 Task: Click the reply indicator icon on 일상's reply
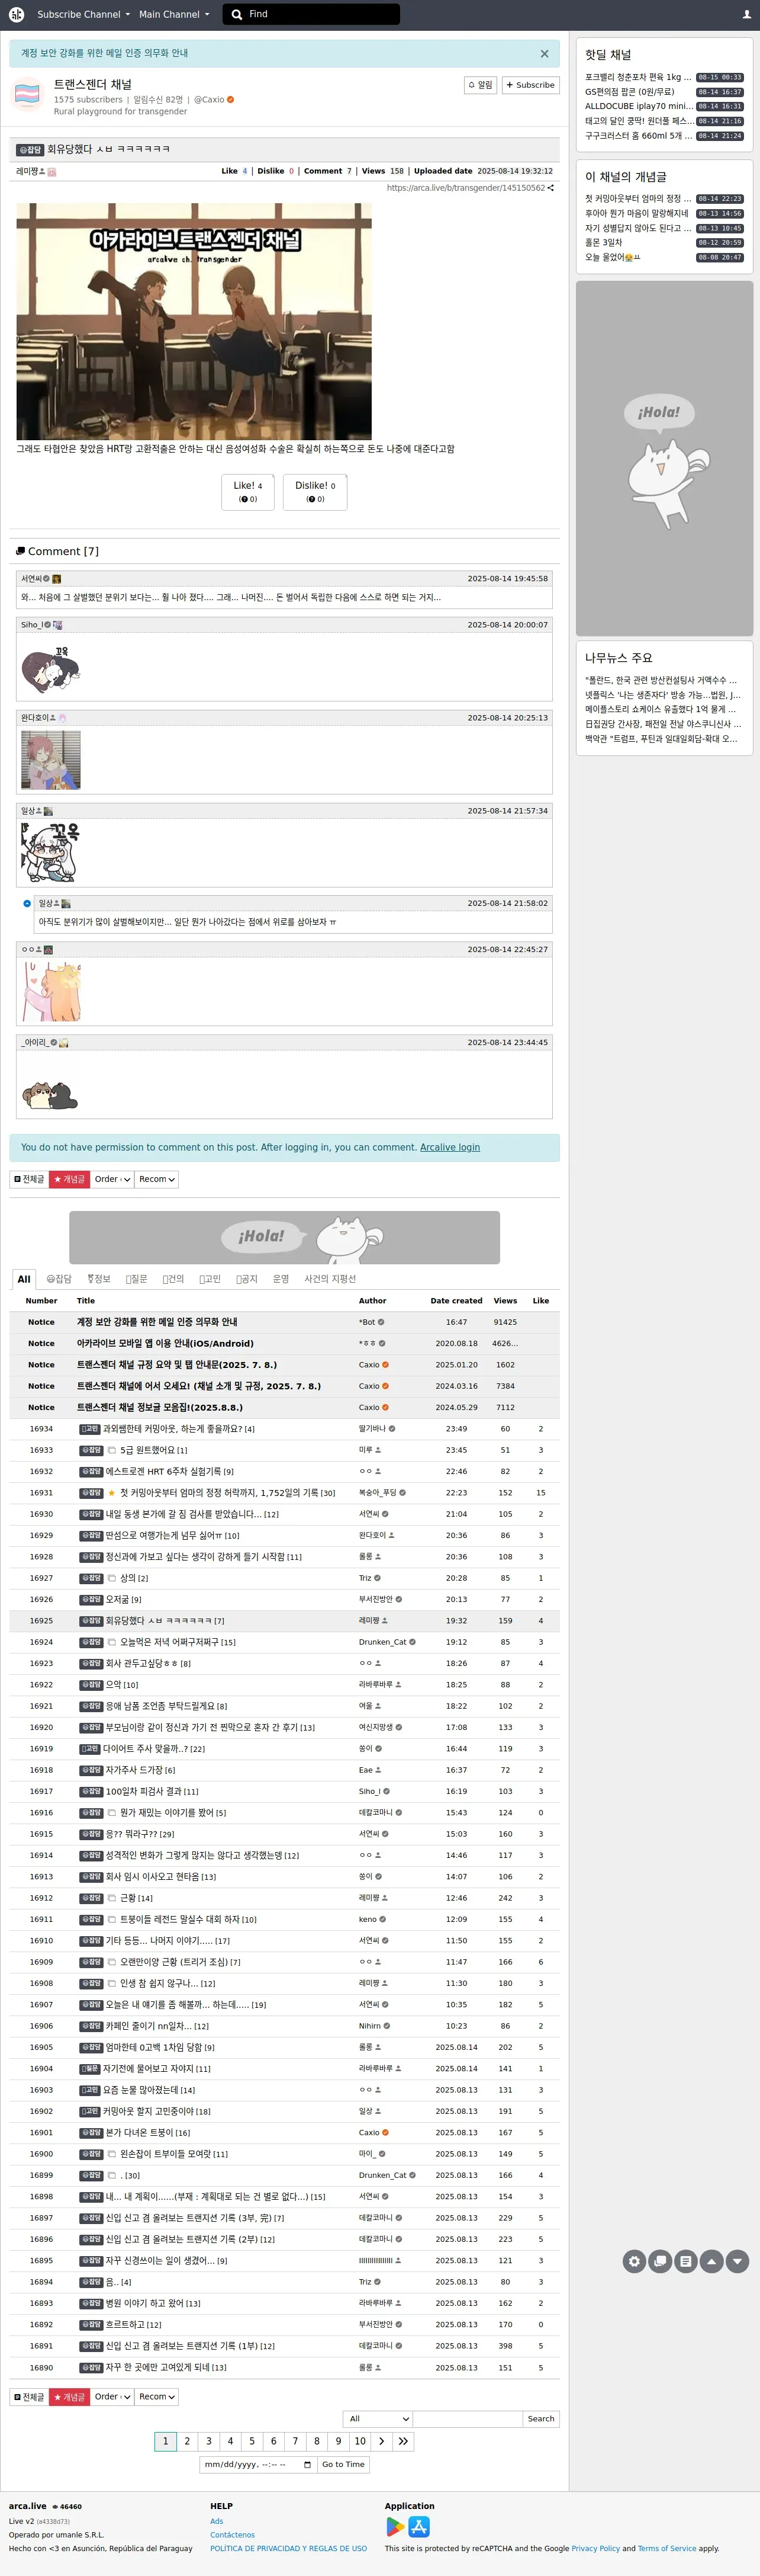point(27,903)
